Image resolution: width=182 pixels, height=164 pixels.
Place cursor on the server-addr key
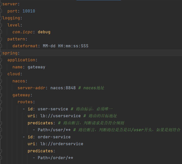[x=31, y=88]
